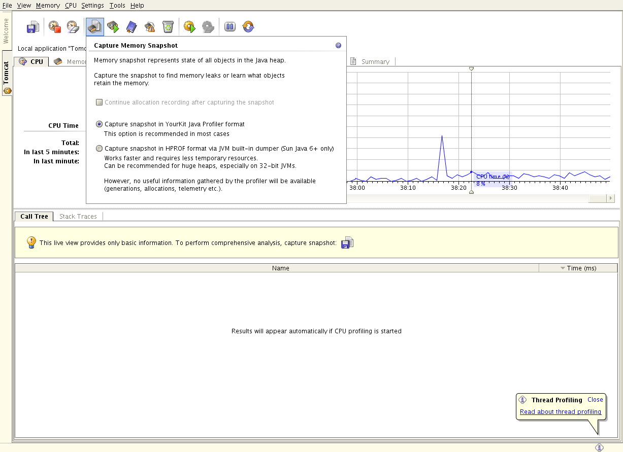Select the Stack Traces tab
Viewport: 623px width, 452px height.
point(78,216)
